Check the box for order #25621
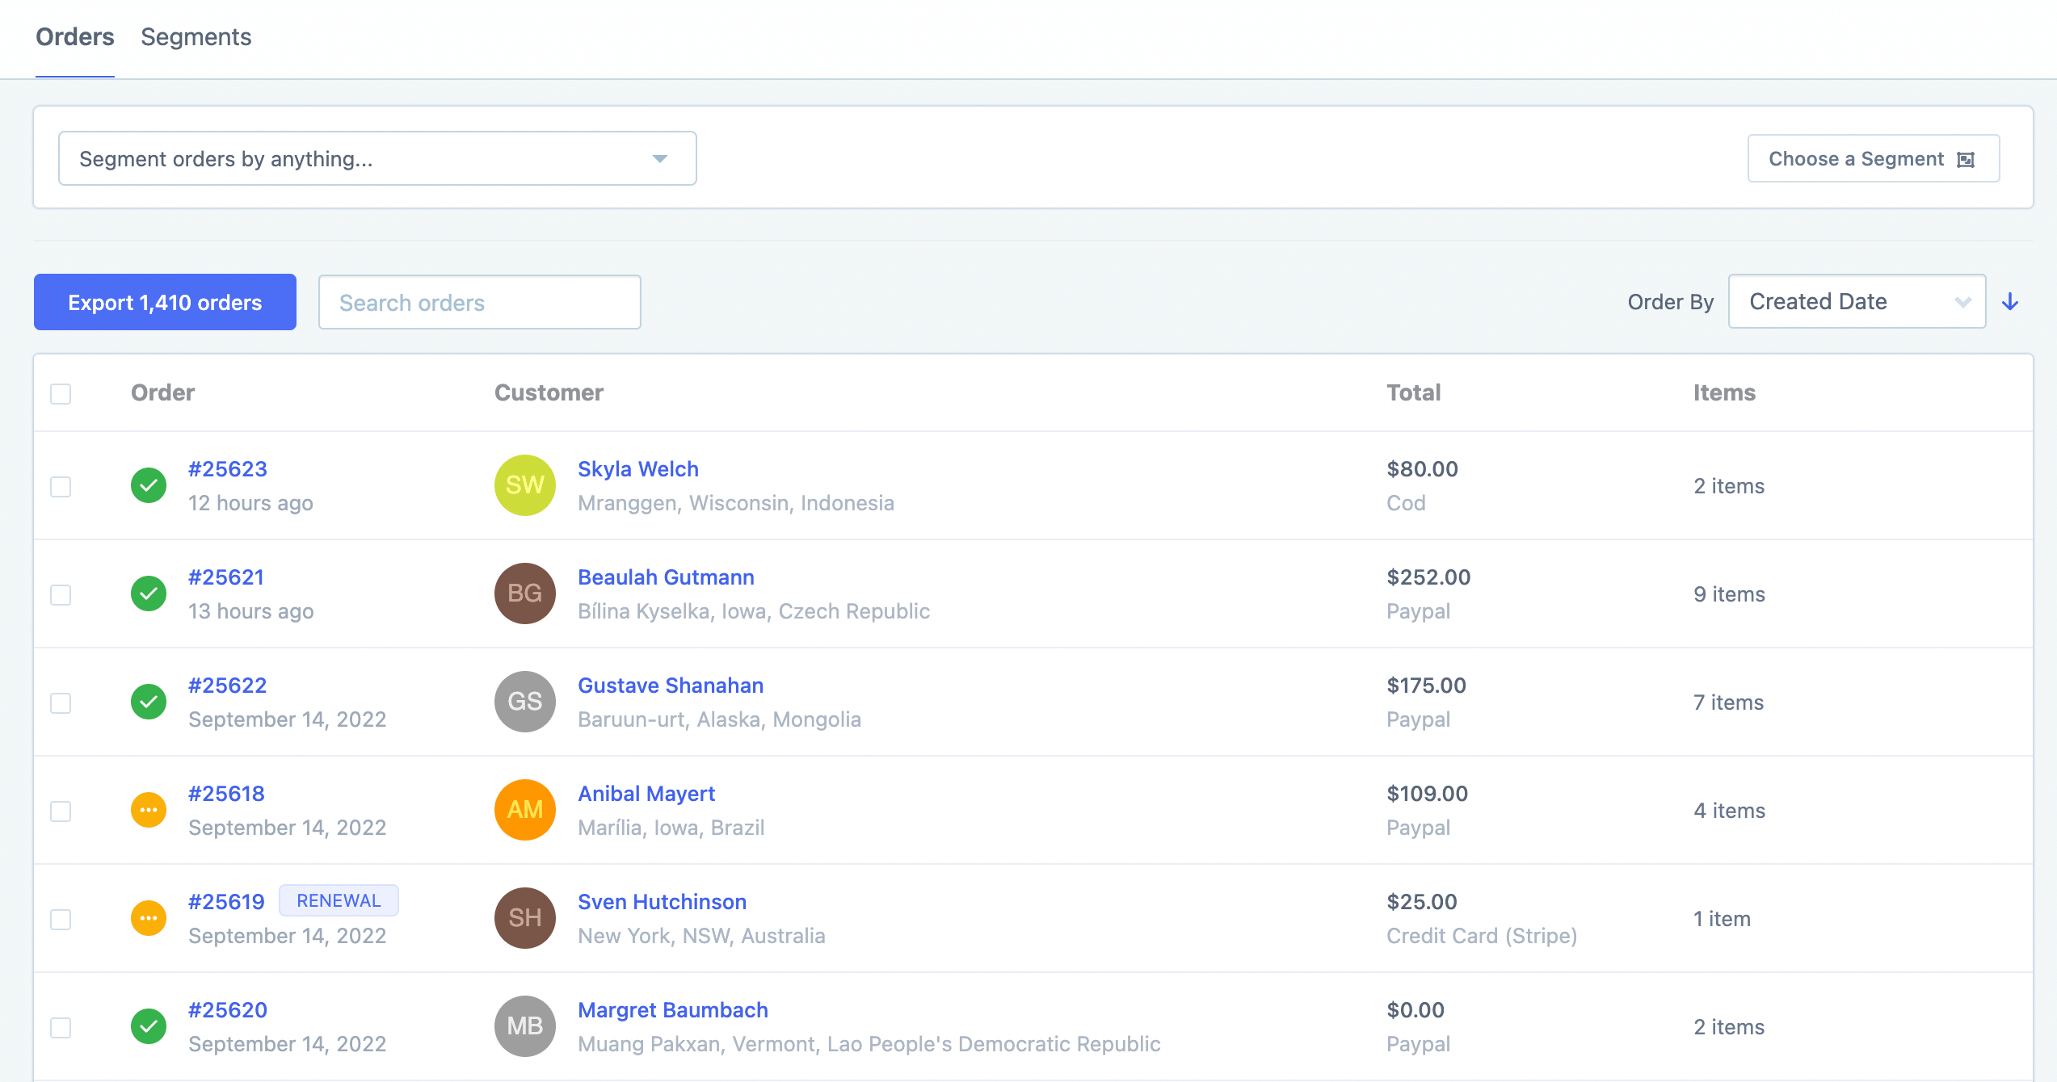This screenshot has width=2057, height=1082. pos(61,595)
